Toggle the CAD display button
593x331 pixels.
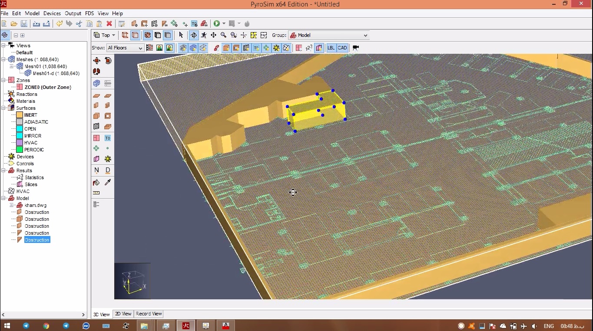342,48
